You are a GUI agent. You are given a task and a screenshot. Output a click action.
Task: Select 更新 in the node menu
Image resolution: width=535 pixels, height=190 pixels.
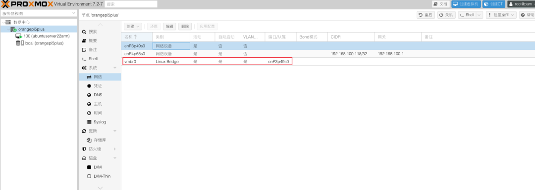(93, 131)
